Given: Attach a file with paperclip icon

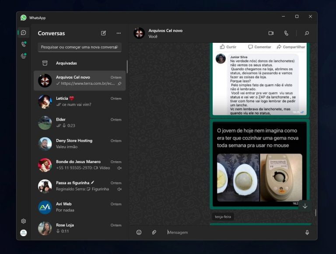Looking at the screenshot, I should tap(154, 233).
